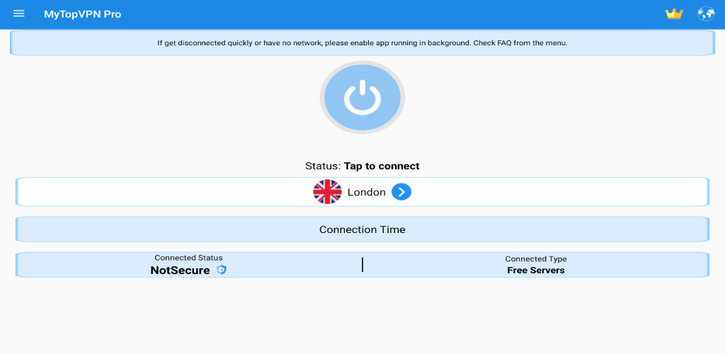Click the United Kingdom flag icon

click(327, 192)
